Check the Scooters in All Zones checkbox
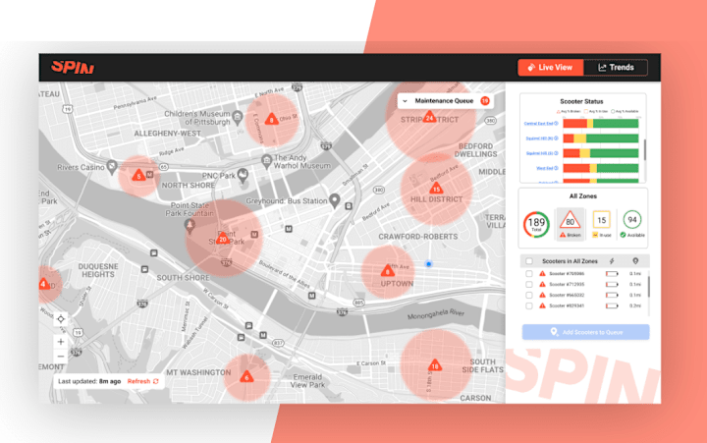 click(529, 261)
